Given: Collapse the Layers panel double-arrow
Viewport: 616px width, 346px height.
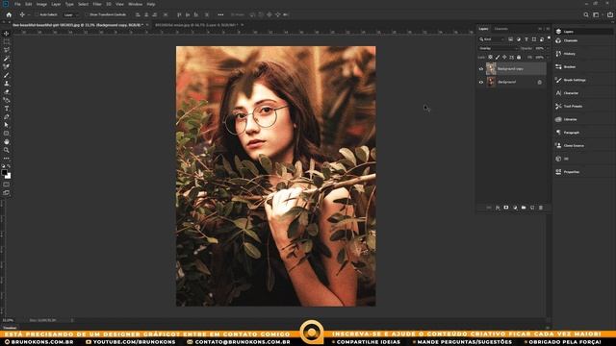Looking at the screenshot, I should point(540,29).
